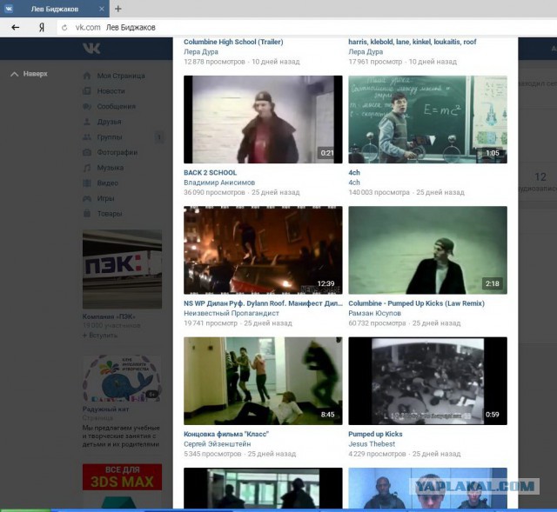The image size is (557, 512).
Task: Click the groups icon beside Группы
Action: tap(87, 137)
